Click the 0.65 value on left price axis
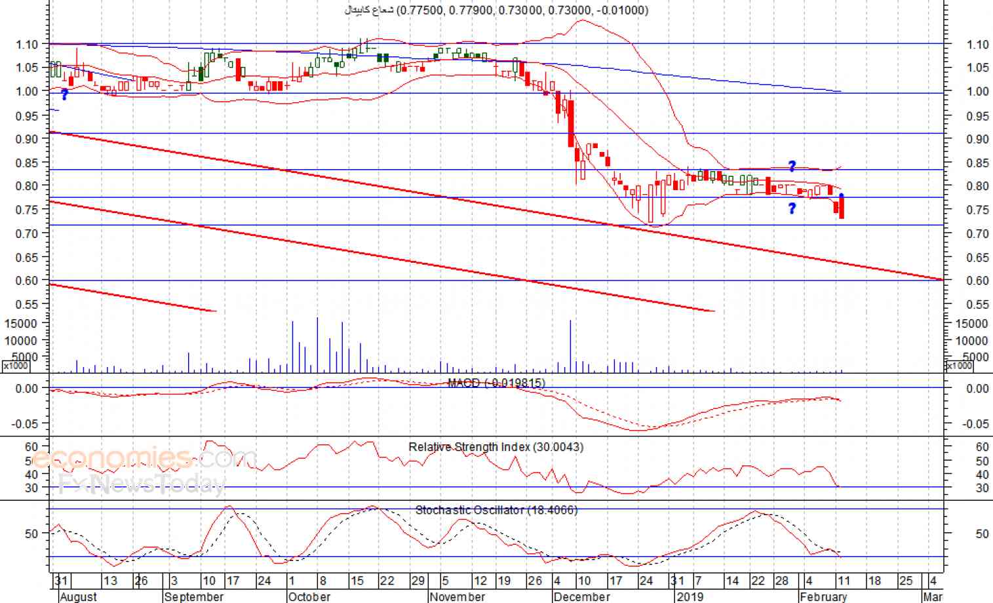This screenshot has height=603, width=993. [27, 258]
